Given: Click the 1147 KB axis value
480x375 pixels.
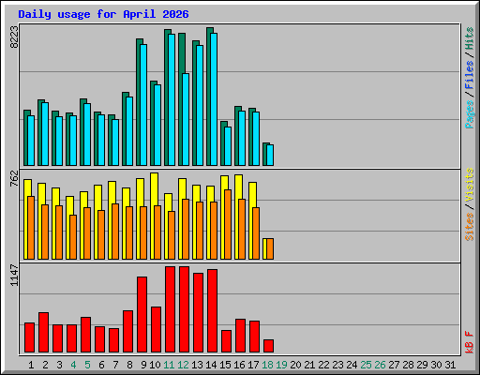Looking at the screenshot, I should pyautogui.click(x=14, y=275).
